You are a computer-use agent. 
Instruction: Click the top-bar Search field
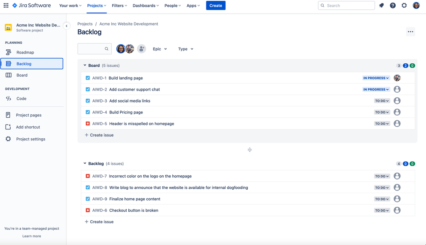(x=346, y=6)
